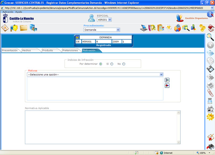This screenshot has height=155, width=215.
Task: Click the magnifying glass search icon in sidebar
Action: click(210, 37)
